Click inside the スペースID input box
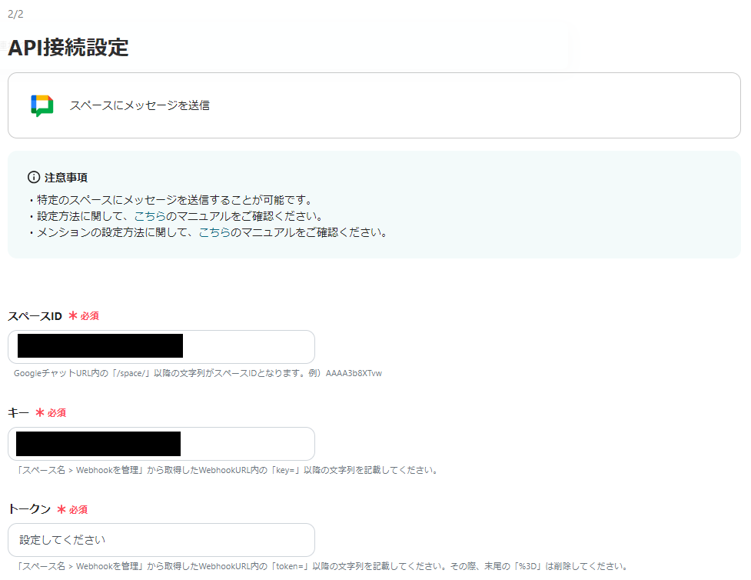The width and height of the screenshot is (751, 580). pos(161,347)
